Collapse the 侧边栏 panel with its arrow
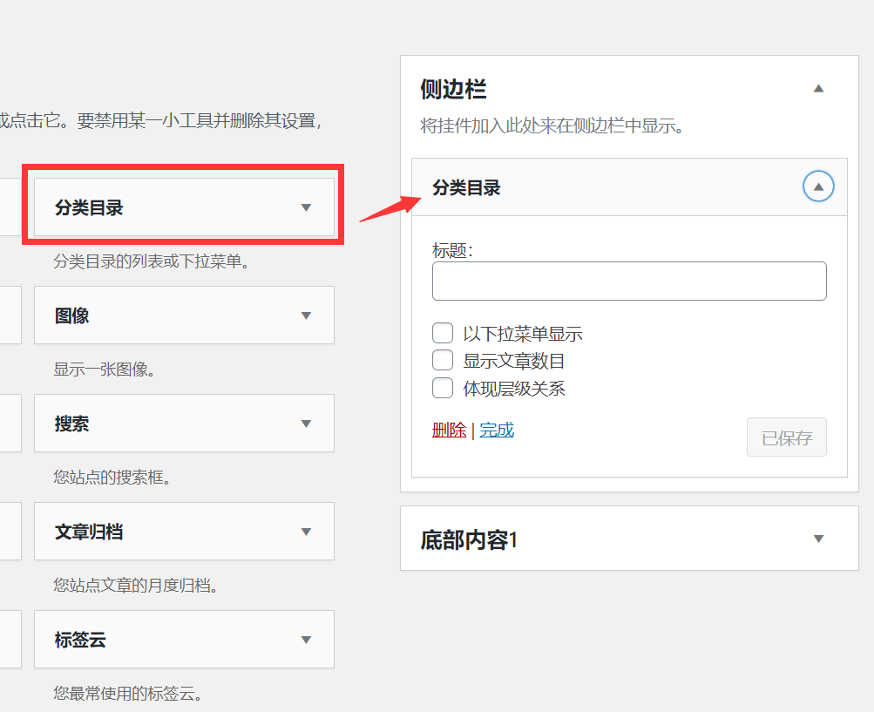Viewport: 874px width, 712px height. (x=818, y=89)
